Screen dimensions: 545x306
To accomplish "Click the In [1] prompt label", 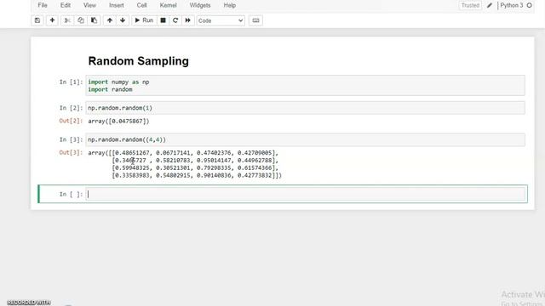I will (71, 82).
